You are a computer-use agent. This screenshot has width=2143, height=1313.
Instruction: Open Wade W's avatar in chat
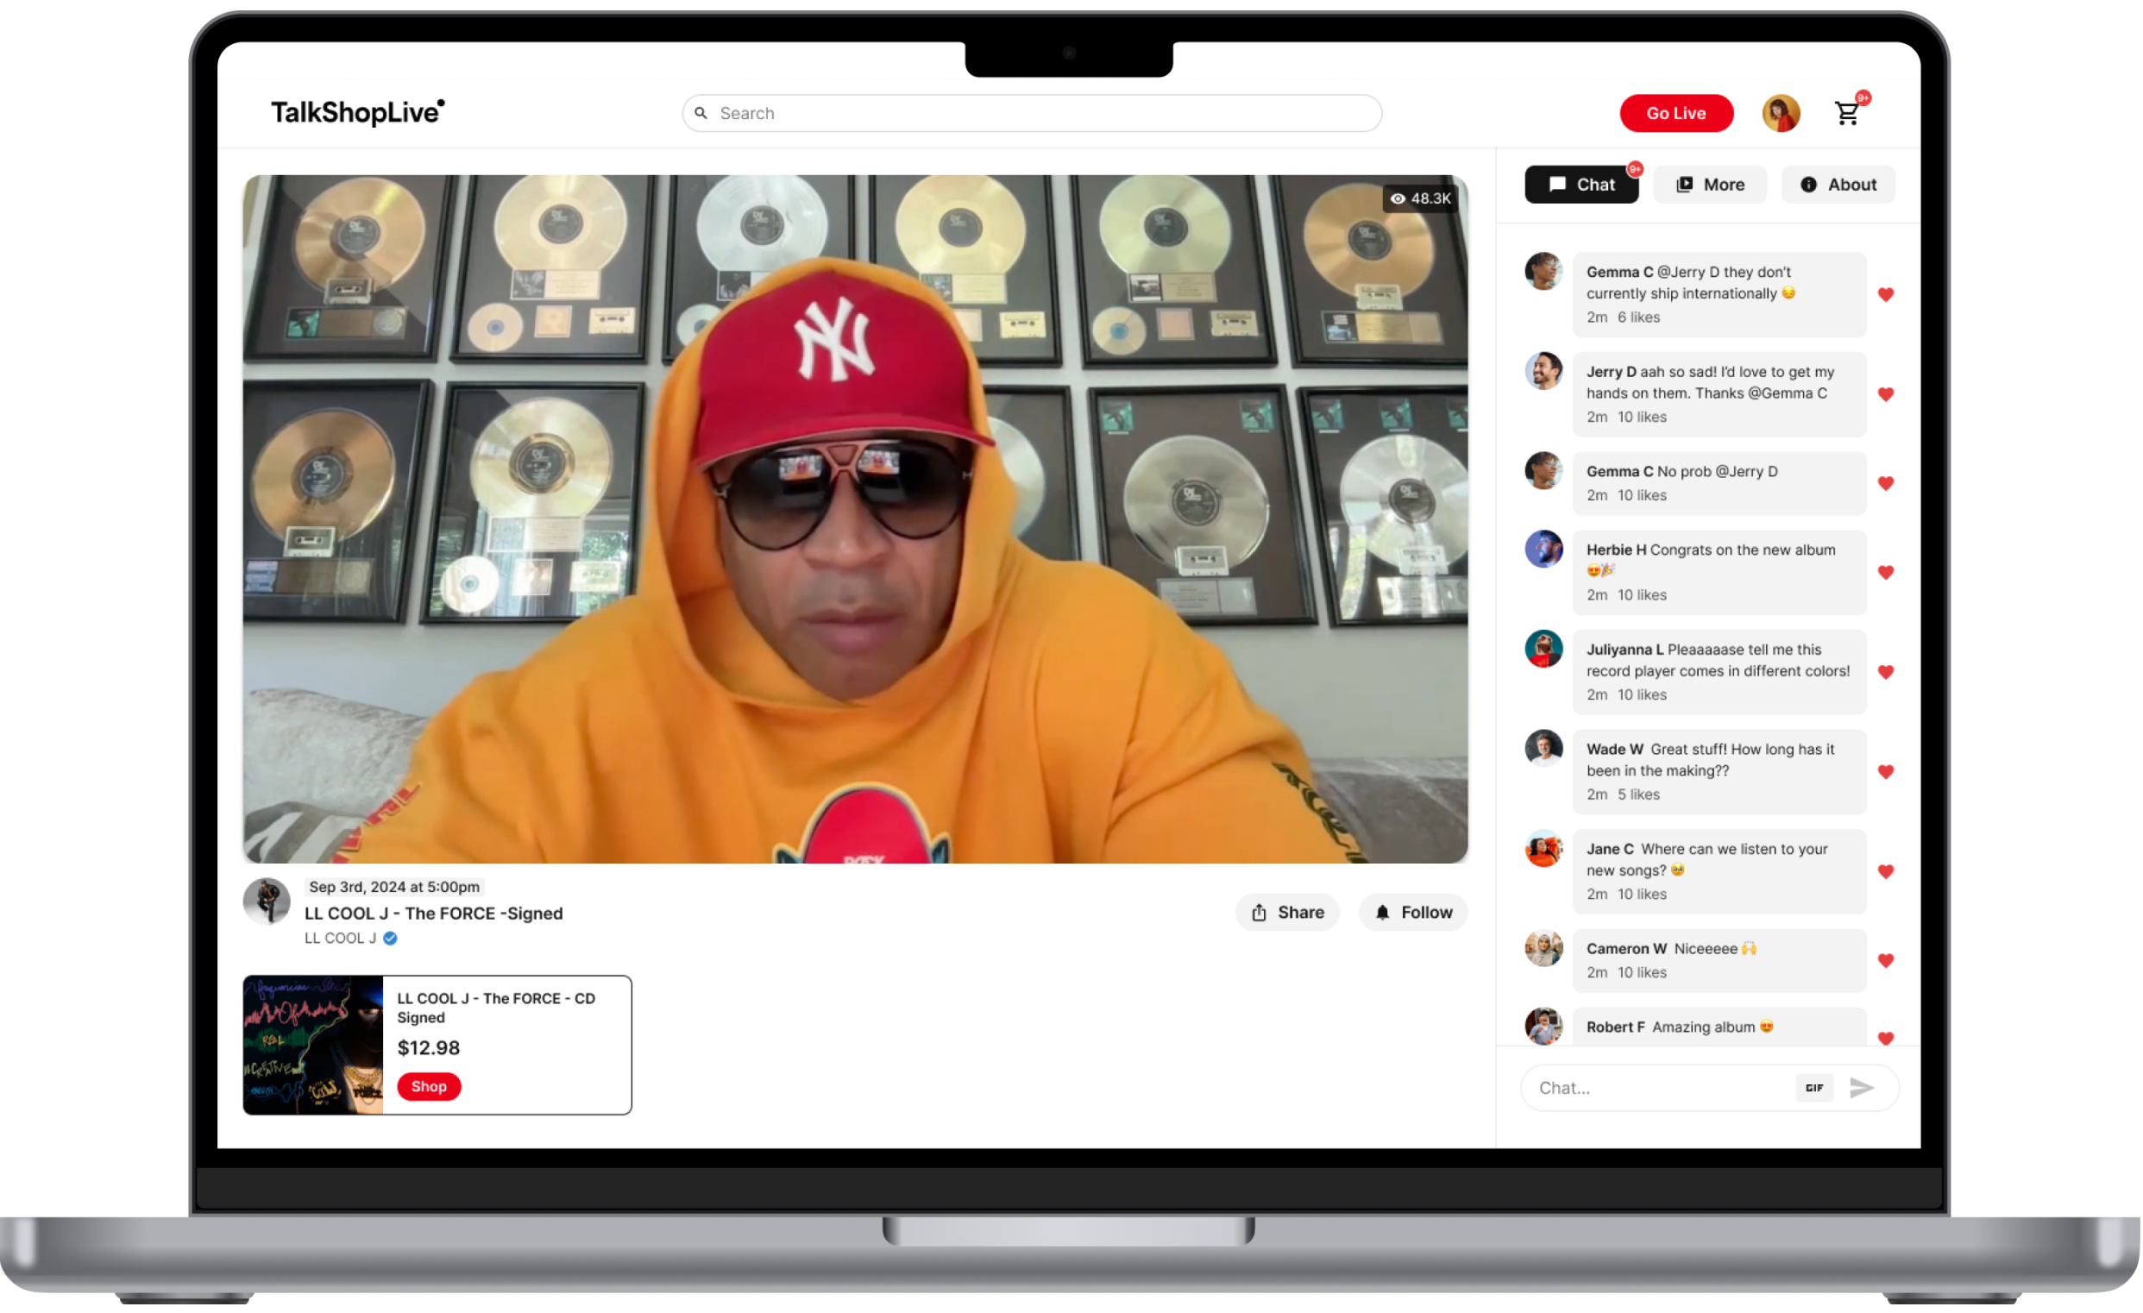click(x=1544, y=750)
